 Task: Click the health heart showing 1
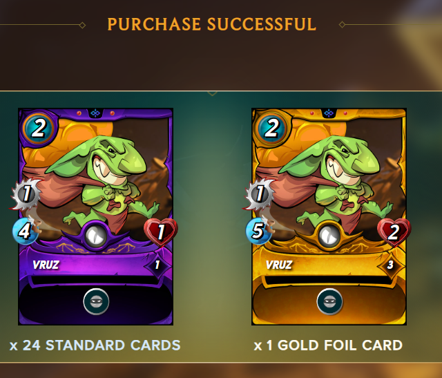[x=161, y=232]
